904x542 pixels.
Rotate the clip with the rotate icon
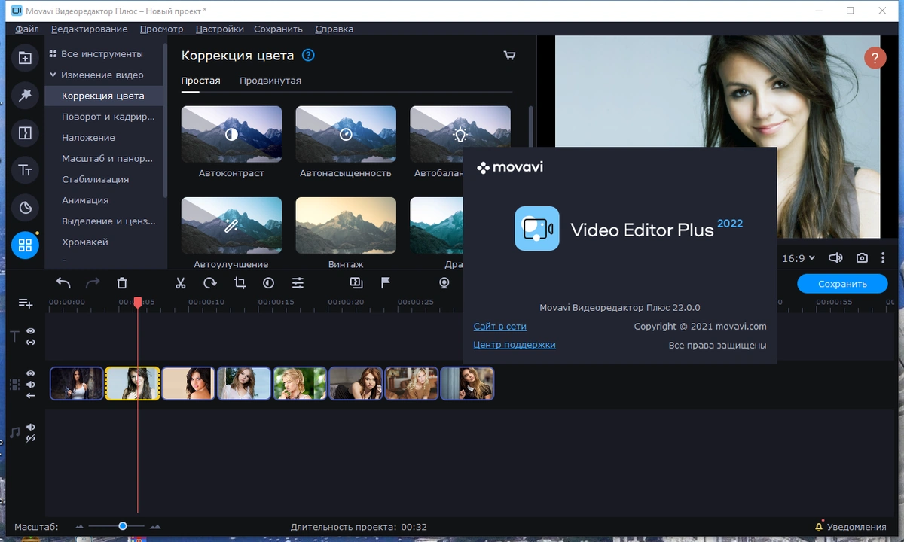click(210, 283)
